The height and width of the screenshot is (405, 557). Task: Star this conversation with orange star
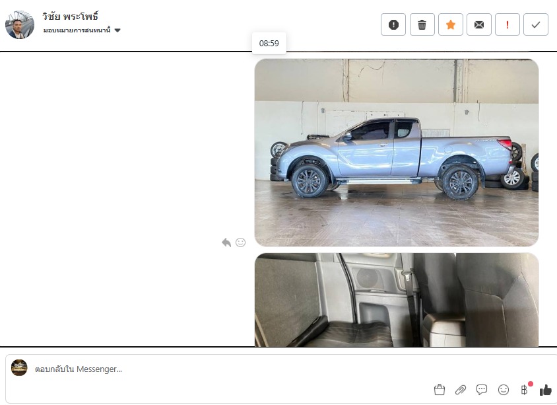click(451, 24)
